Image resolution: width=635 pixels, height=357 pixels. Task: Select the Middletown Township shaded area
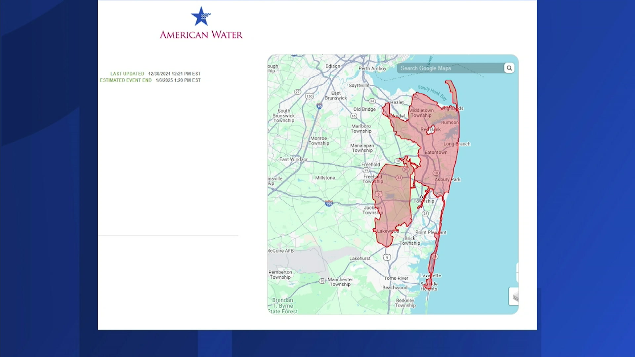point(421,113)
